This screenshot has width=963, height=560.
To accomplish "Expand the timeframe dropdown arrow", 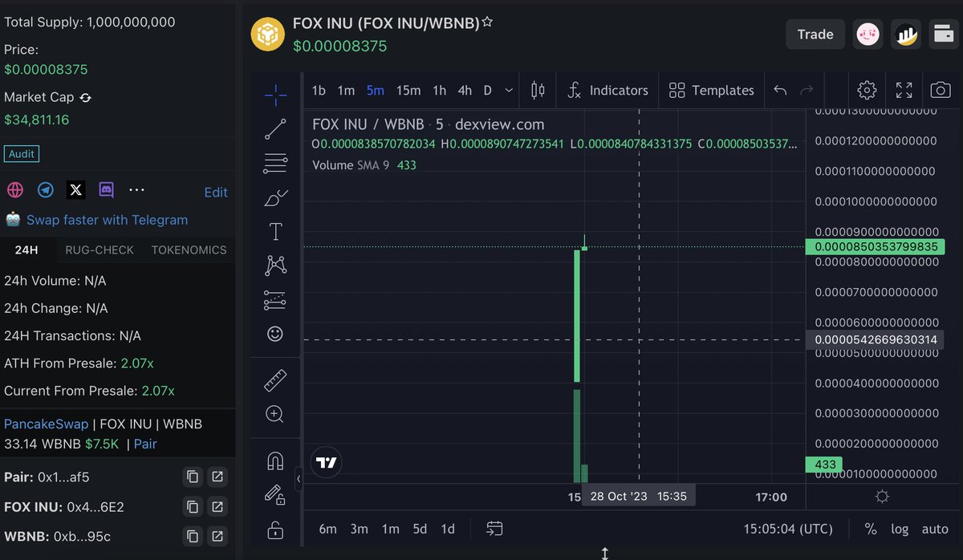I will (509, 91).
